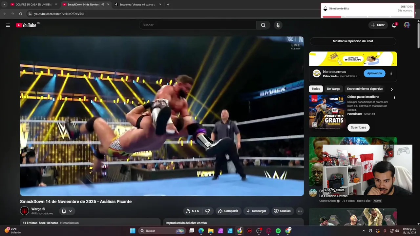Click the Crear button
420x236 pixels.
click(378, 25)
